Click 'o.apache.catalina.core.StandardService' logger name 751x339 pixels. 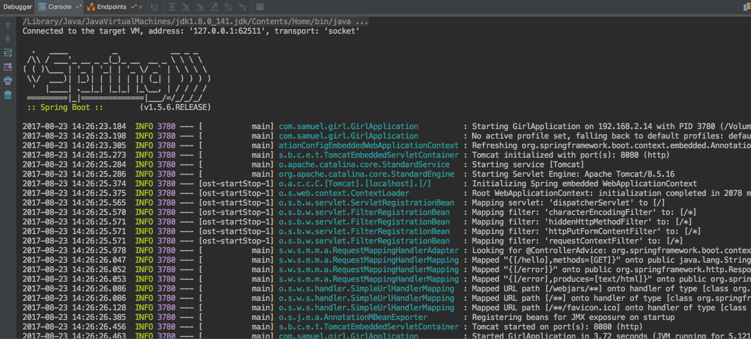[x=364, y=164]
